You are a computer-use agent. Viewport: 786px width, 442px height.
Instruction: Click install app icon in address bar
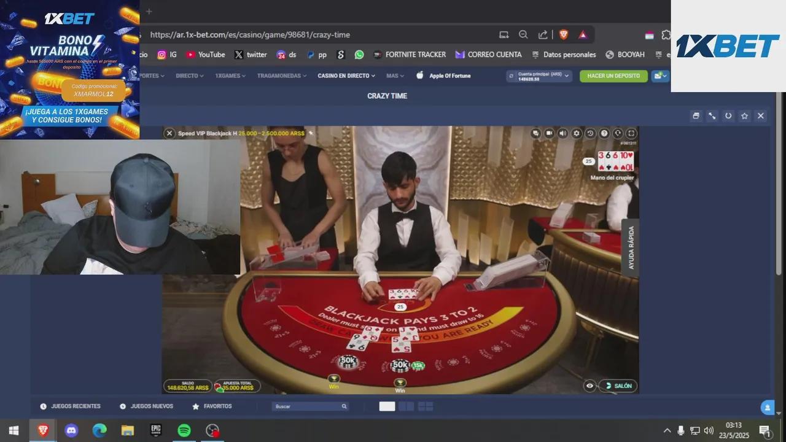pos(504,35)
